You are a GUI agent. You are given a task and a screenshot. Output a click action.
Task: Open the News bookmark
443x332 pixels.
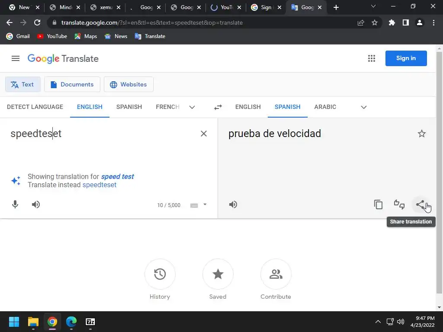(116, 36)
